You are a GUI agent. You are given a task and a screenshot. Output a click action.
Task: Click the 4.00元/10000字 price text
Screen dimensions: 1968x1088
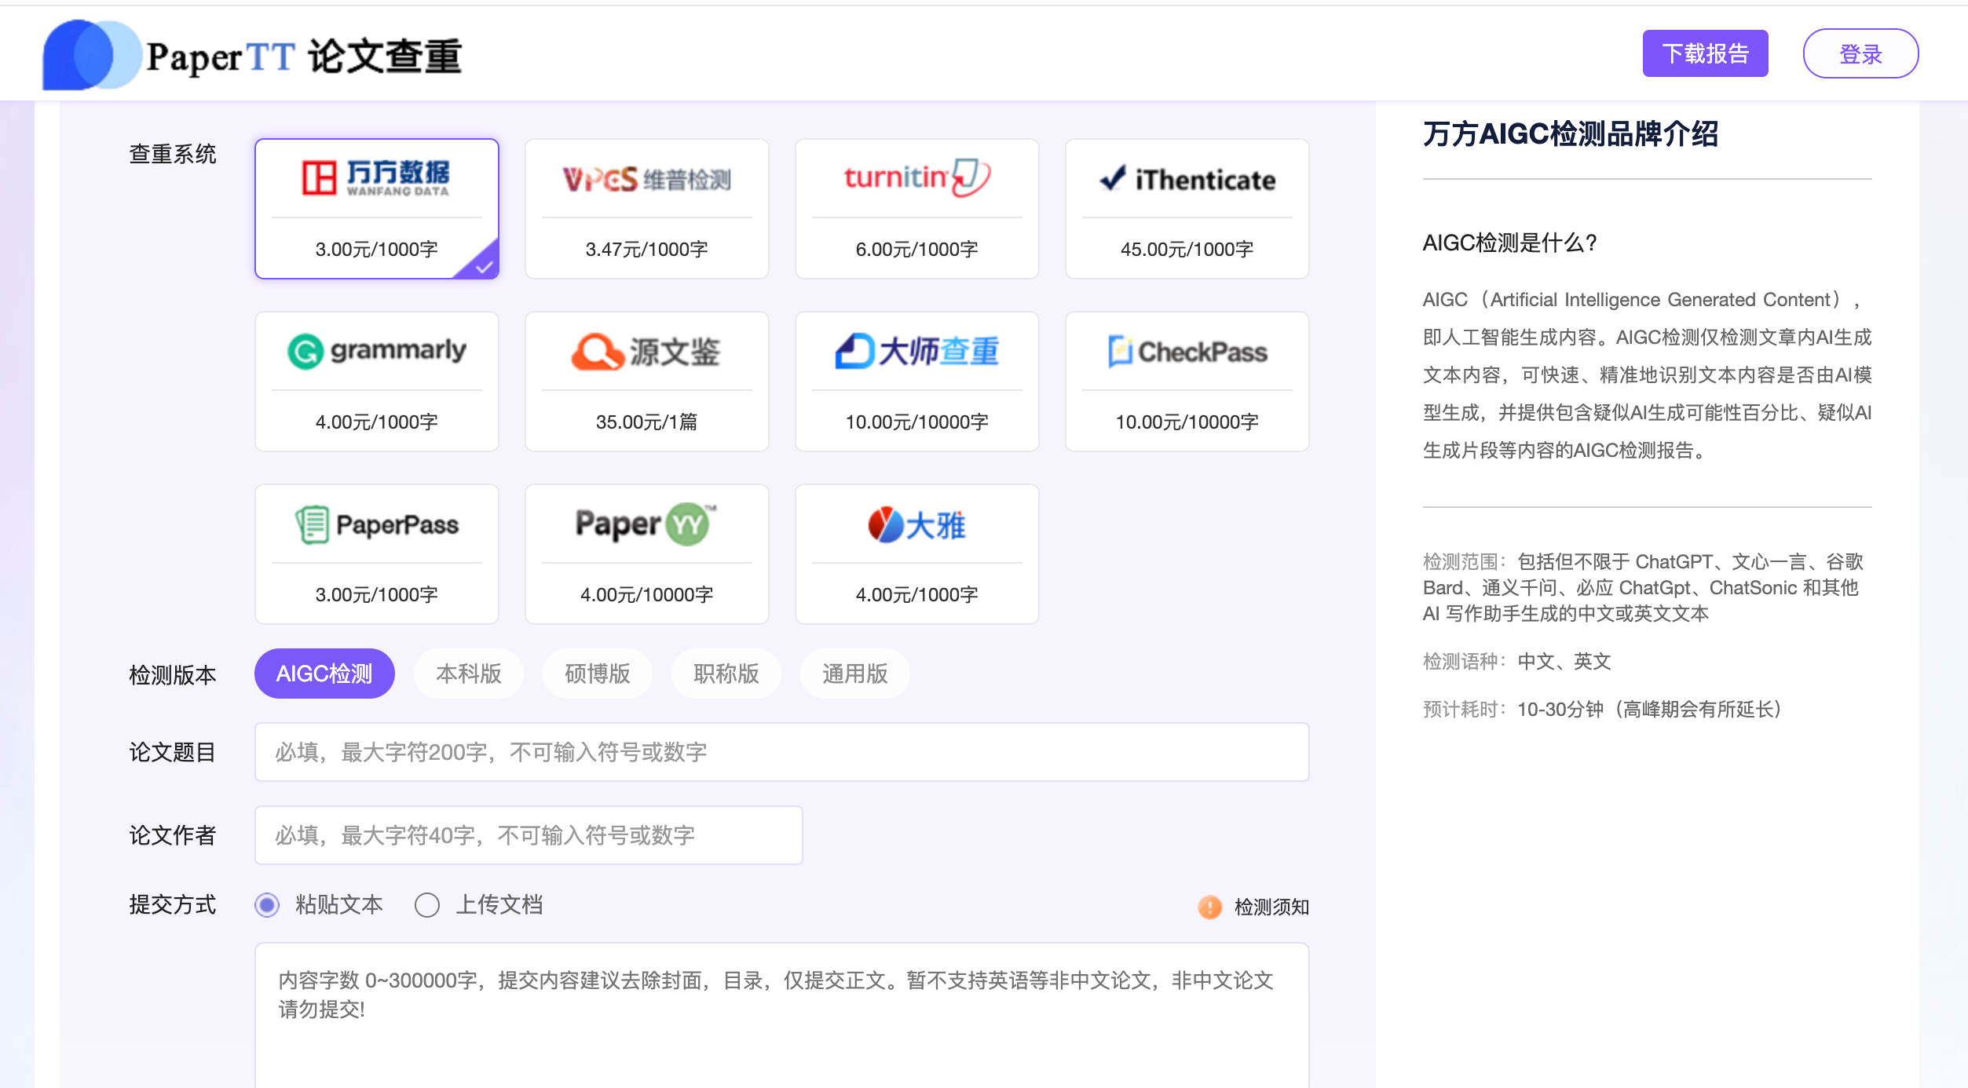tap(647, 595)
